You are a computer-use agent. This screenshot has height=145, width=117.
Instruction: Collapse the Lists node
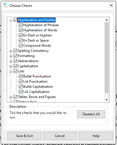coord(11,72)
